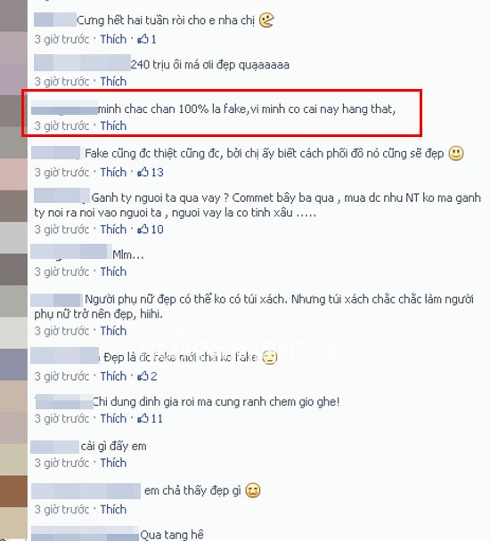The height and width of the screenshot is (541, 490).
Task: Click the thumbs-up icon showing 10 likes
Action: tap(143, 229)
